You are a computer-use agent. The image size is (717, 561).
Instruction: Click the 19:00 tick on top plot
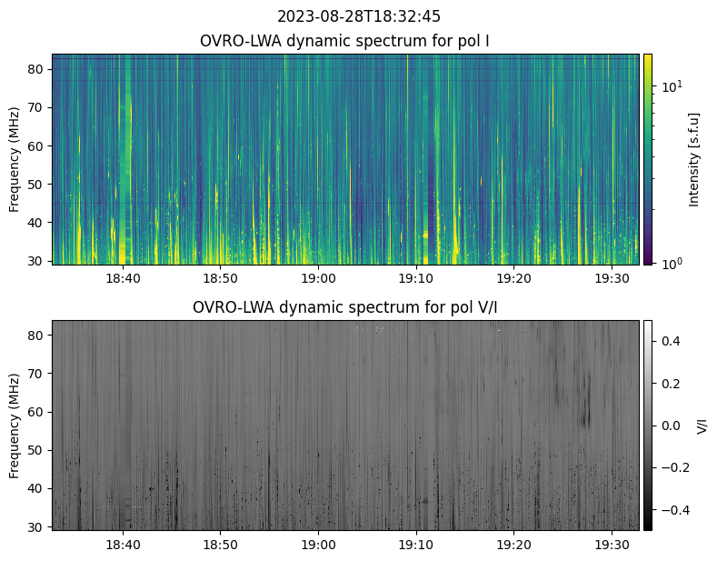click(x=318, y=278)
